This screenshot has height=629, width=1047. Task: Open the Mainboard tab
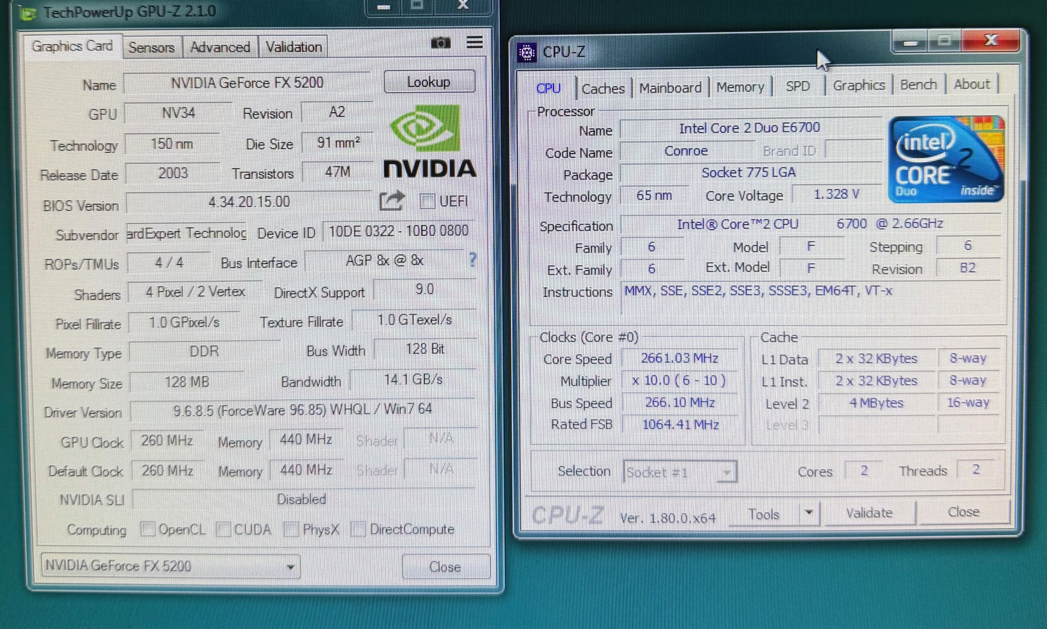click(x=670, y=88)
